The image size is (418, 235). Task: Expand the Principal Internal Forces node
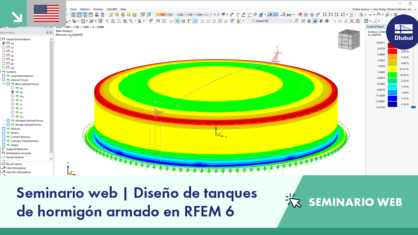4,121
